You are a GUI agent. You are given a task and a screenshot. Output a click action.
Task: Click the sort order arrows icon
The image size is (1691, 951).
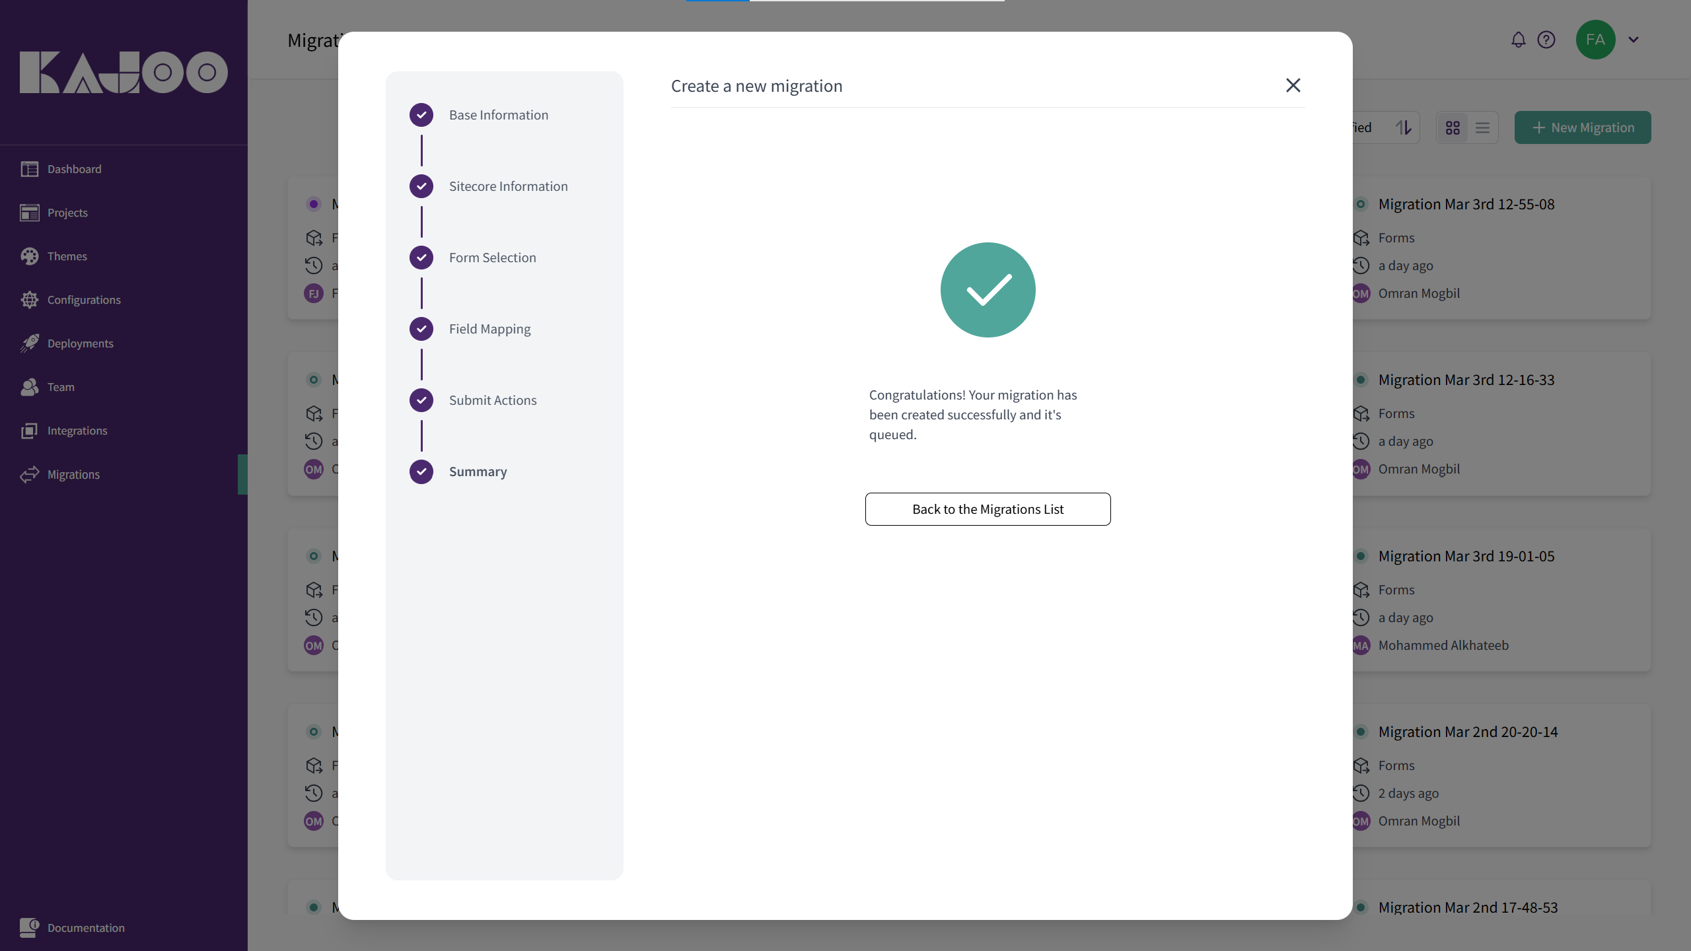pos(1404,127)
